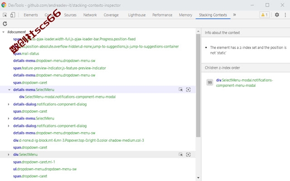This screenshot has width=290, height=181.
Task: Expand first details-dialog.notifications-component-dialog node
Action: point(9,104)
